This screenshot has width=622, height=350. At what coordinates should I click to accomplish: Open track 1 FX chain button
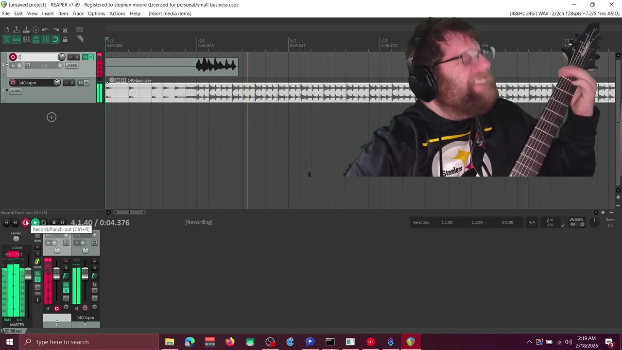tap(85, 57)
